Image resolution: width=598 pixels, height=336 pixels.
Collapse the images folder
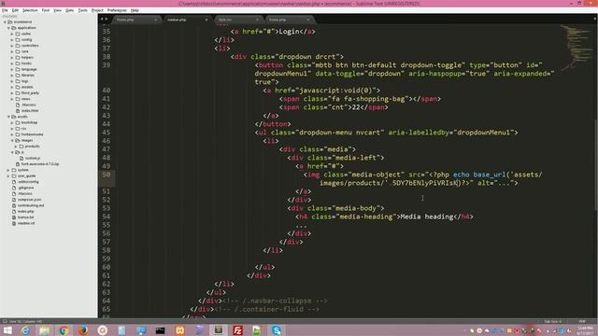12,140
